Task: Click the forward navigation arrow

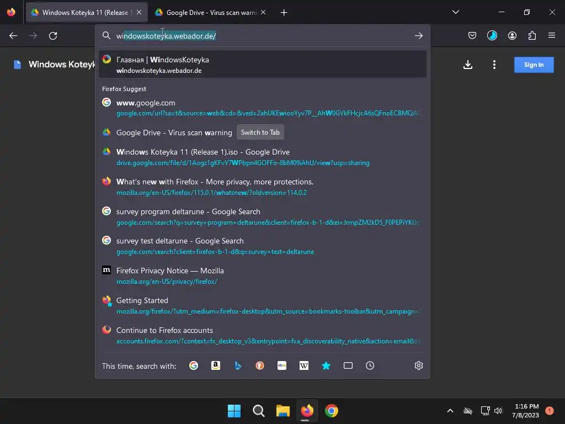Action: pyautogui.click(x=33, y=36)
